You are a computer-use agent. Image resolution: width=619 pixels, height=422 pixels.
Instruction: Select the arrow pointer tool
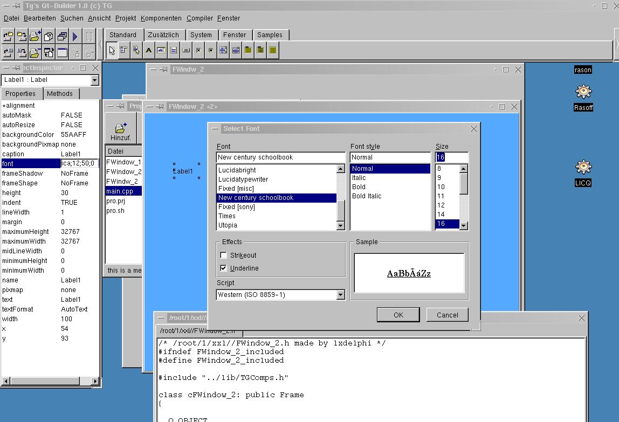coord(112,51)
